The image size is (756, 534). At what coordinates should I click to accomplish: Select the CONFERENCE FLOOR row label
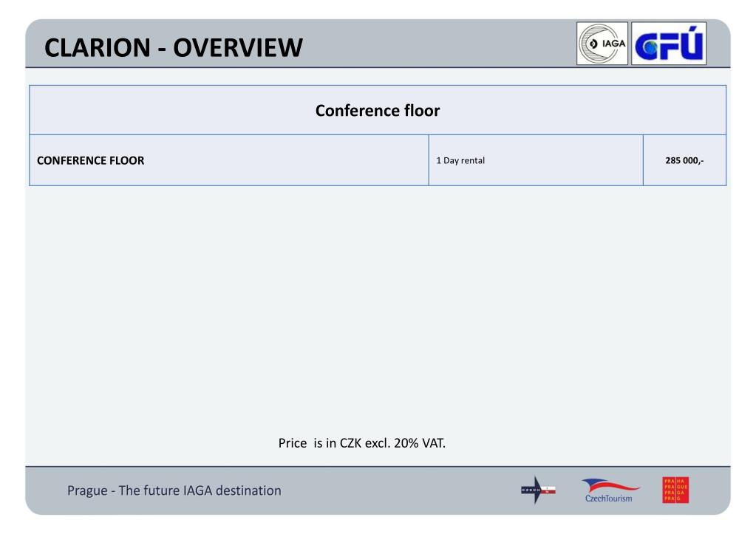pos(91,160)
